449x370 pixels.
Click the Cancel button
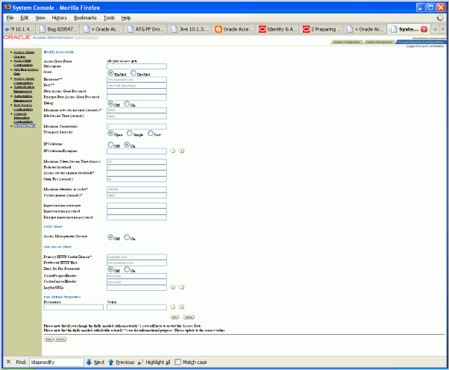[60, 339]
